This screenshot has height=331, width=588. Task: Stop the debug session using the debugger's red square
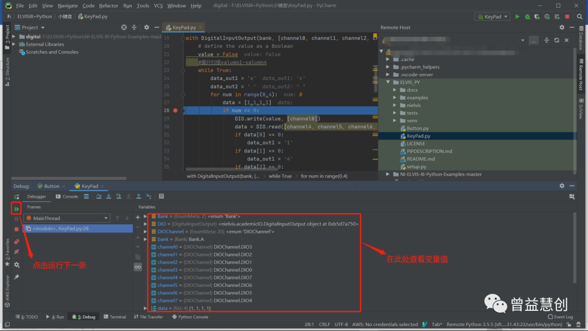coord(16,229)
